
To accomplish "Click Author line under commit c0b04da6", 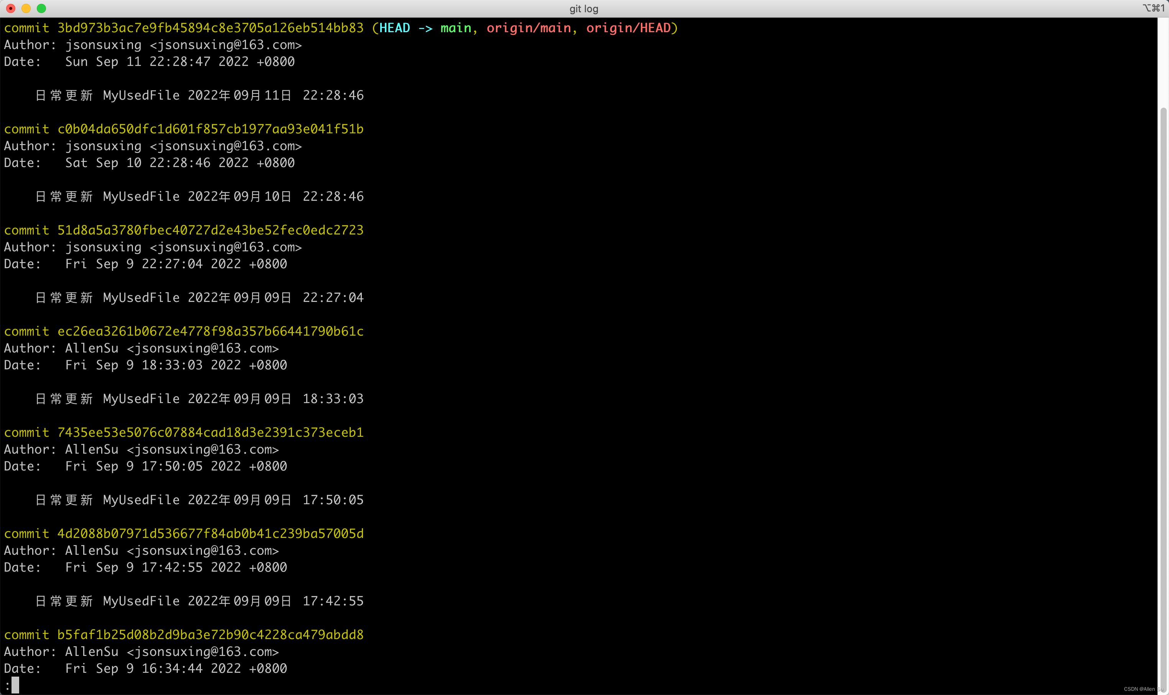I will coord(153,146).
